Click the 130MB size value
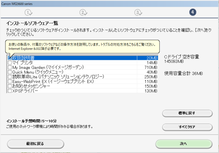Viewport: 219px width, 153px height. coord(151,91)
